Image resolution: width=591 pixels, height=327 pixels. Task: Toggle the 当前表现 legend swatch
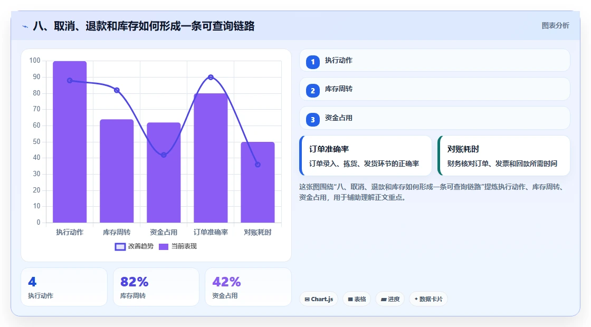163,246
